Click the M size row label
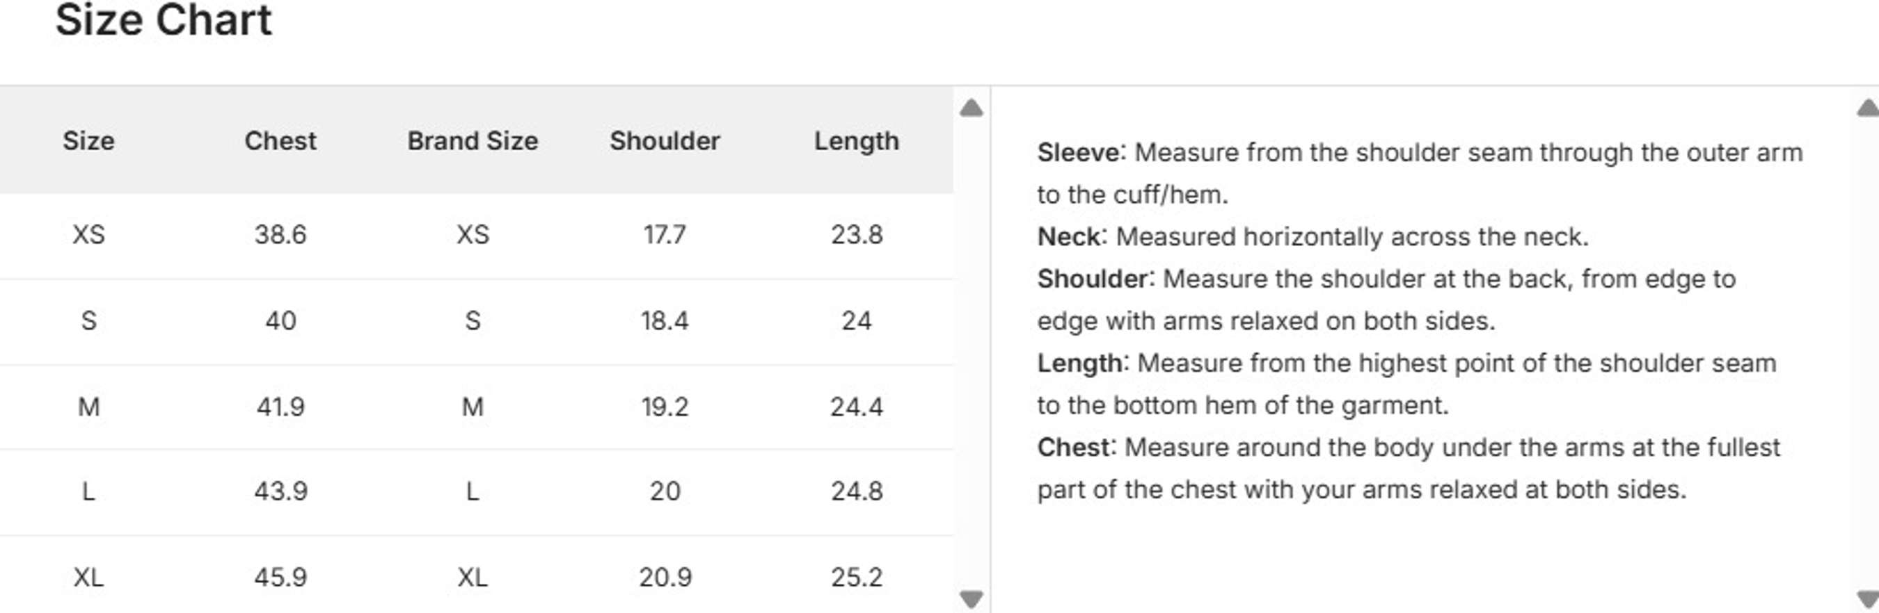Viewport: 1879px width, 613px height. tap(88, 407)
